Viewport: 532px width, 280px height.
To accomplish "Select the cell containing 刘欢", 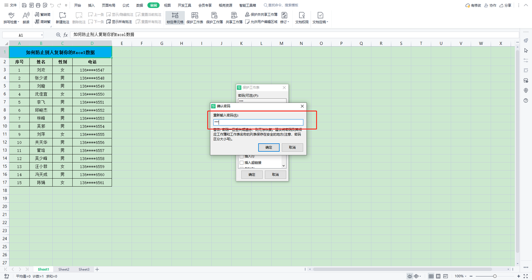I will click(41, 70).
